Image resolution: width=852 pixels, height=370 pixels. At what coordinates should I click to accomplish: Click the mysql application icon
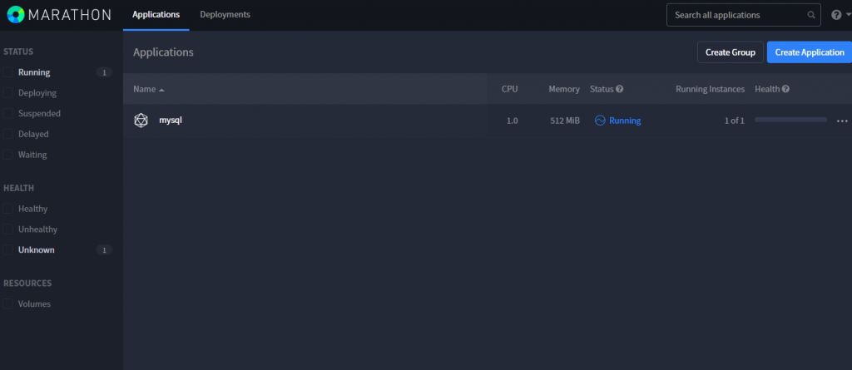pyautogui.click(x=141, y=121)
